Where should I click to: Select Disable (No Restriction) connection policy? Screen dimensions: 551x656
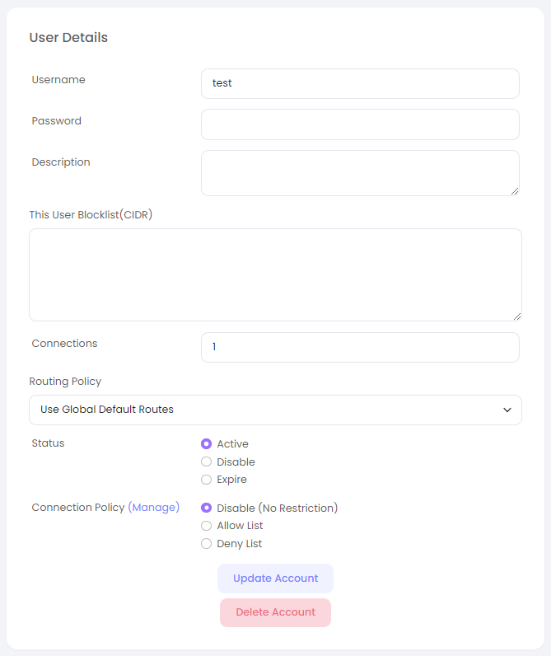[207, 508]
